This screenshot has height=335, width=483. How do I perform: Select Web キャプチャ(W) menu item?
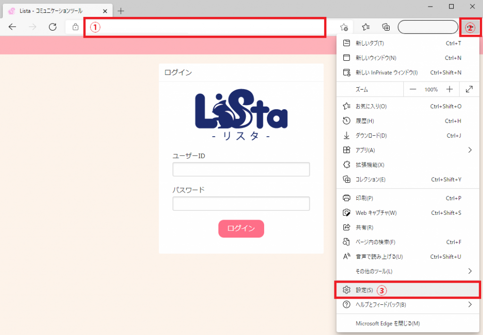[x=408, y=213]
